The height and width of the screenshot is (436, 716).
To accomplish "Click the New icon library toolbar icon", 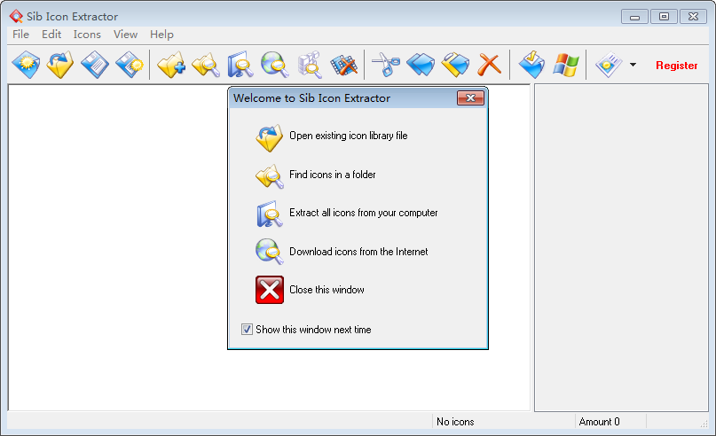I will point(26,65).
